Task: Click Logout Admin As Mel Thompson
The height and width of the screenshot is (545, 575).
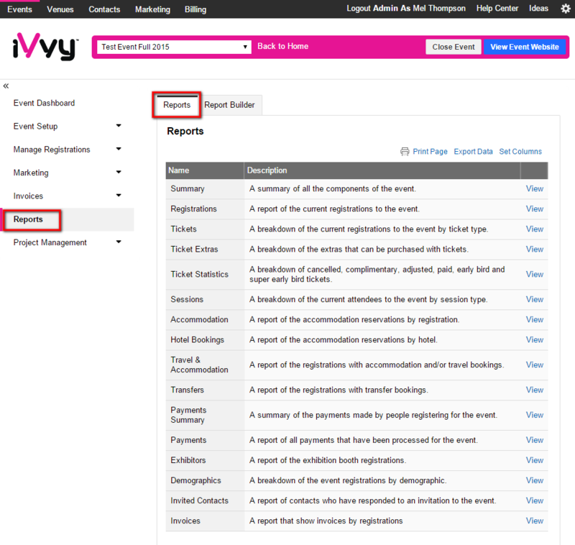Action: [x=406, y=9]
